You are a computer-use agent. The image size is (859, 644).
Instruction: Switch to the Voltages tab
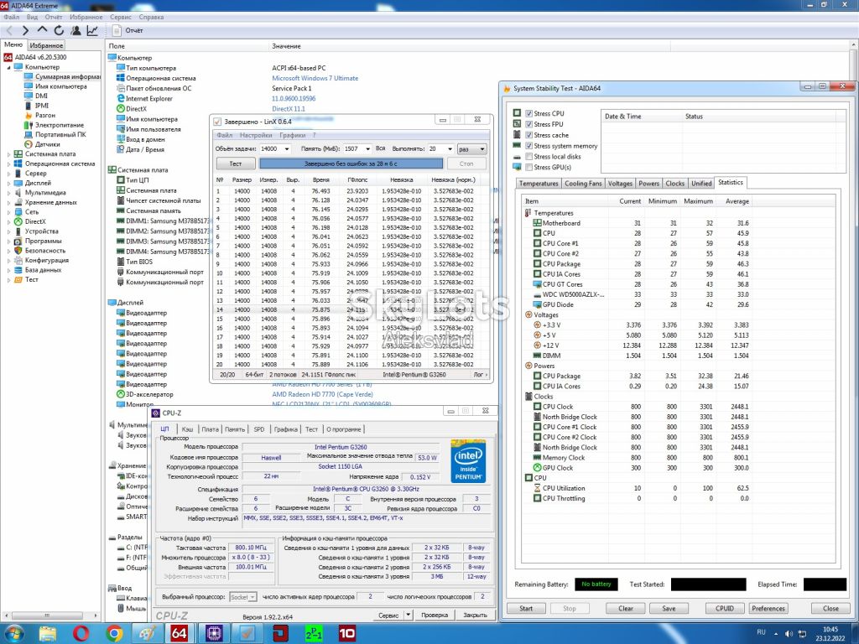coord(620,184)
